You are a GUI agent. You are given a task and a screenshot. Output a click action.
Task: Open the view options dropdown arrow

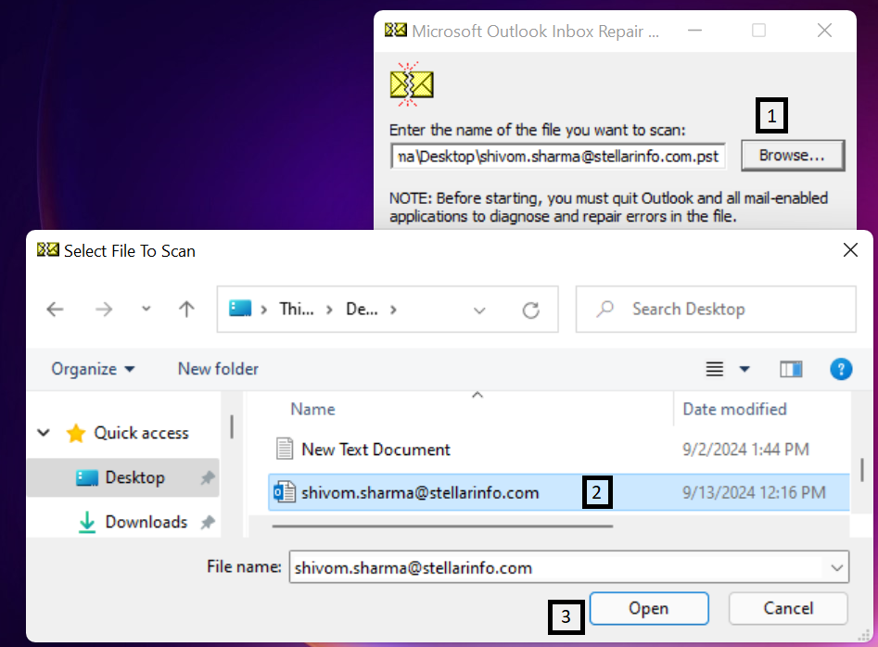point(744,369)
